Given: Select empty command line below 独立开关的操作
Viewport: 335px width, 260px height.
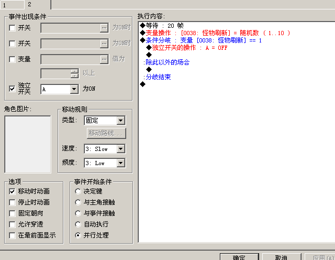Looking at the screenshot, I should click(x=149, y=55).
